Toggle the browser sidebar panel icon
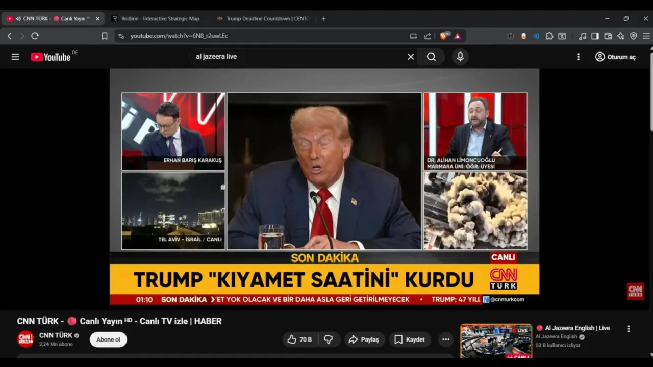The height and width of the screenshot is (367, 653). 595,36
